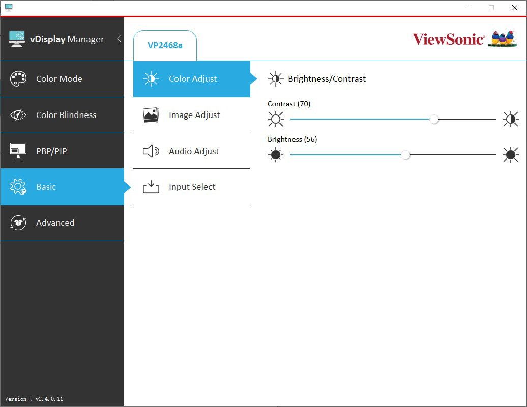The image size is (527, 407).
Task: Open the Basic settings section
Action: click(x=46, y=187)
